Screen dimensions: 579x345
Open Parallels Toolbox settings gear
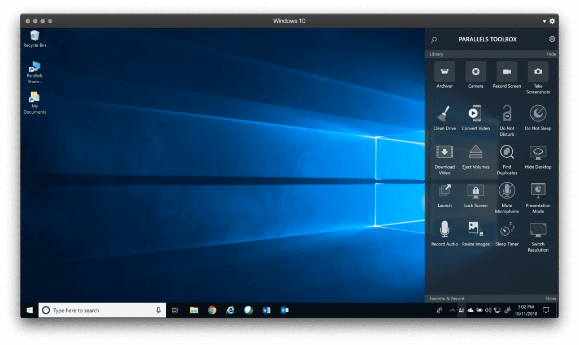[x=552, y=39]
